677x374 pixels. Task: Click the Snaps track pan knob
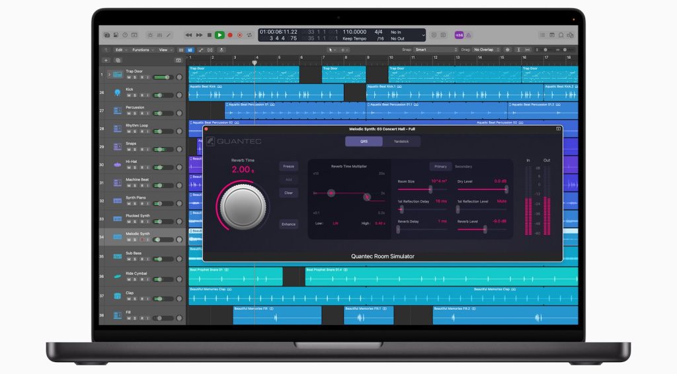179,149
